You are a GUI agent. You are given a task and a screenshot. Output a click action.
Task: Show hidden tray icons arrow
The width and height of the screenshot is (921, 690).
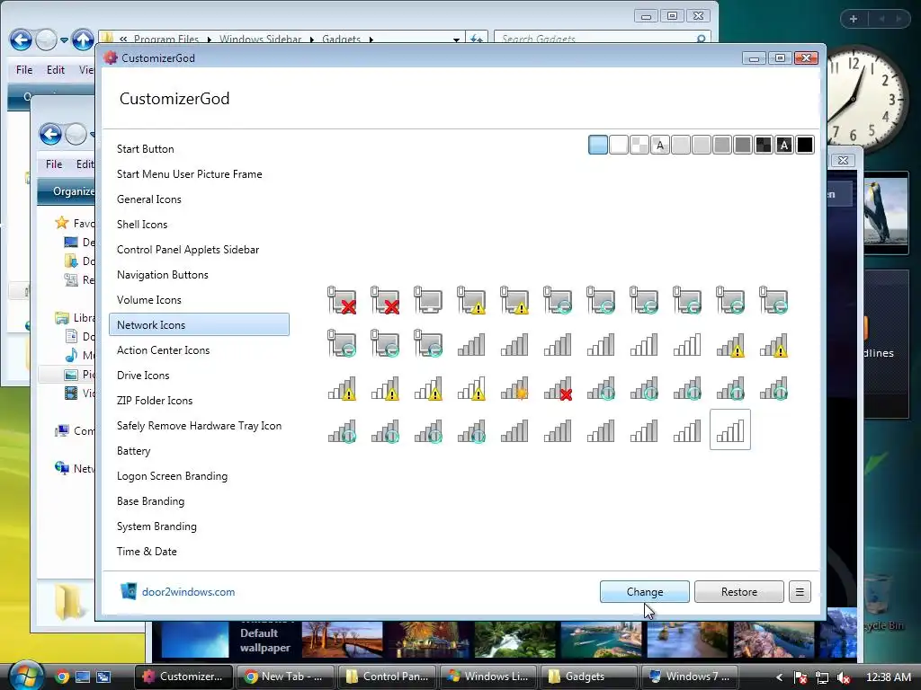point(779,677)
